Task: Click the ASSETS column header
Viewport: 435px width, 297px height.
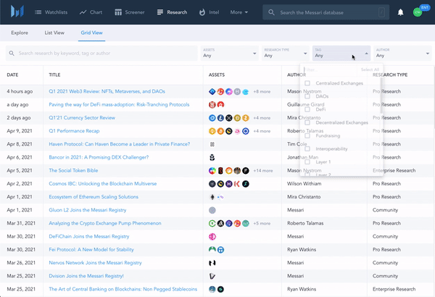Action: coord(217,75)
